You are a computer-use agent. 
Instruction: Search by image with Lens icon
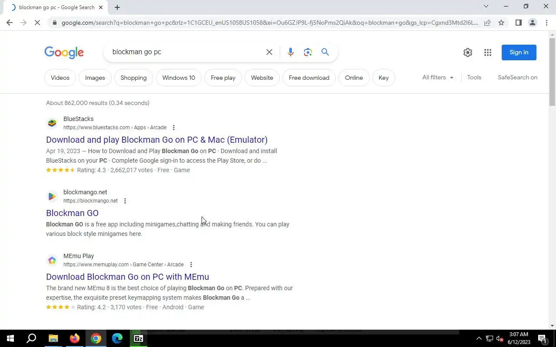point(308,52)
